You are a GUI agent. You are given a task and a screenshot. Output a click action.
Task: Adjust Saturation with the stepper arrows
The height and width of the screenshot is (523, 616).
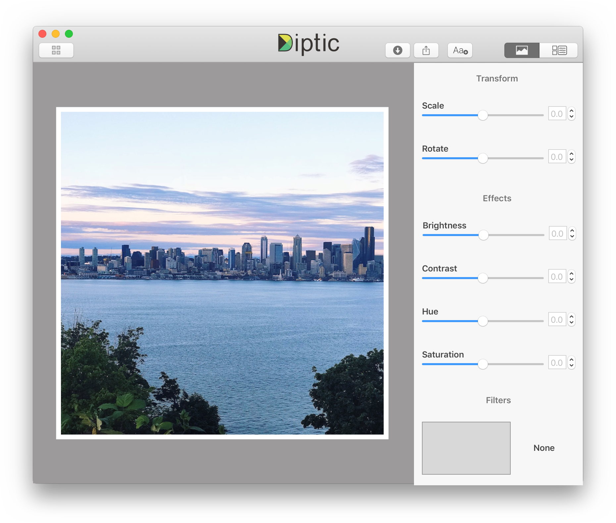[571, 362]
